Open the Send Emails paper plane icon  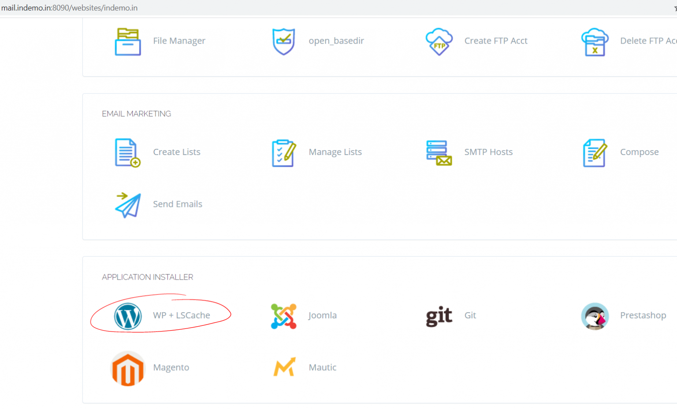(x=127, y=205)
